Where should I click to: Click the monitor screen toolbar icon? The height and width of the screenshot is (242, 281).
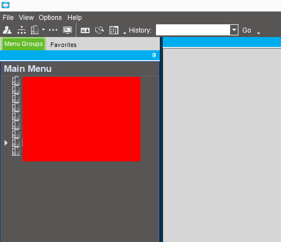[67, 30]
